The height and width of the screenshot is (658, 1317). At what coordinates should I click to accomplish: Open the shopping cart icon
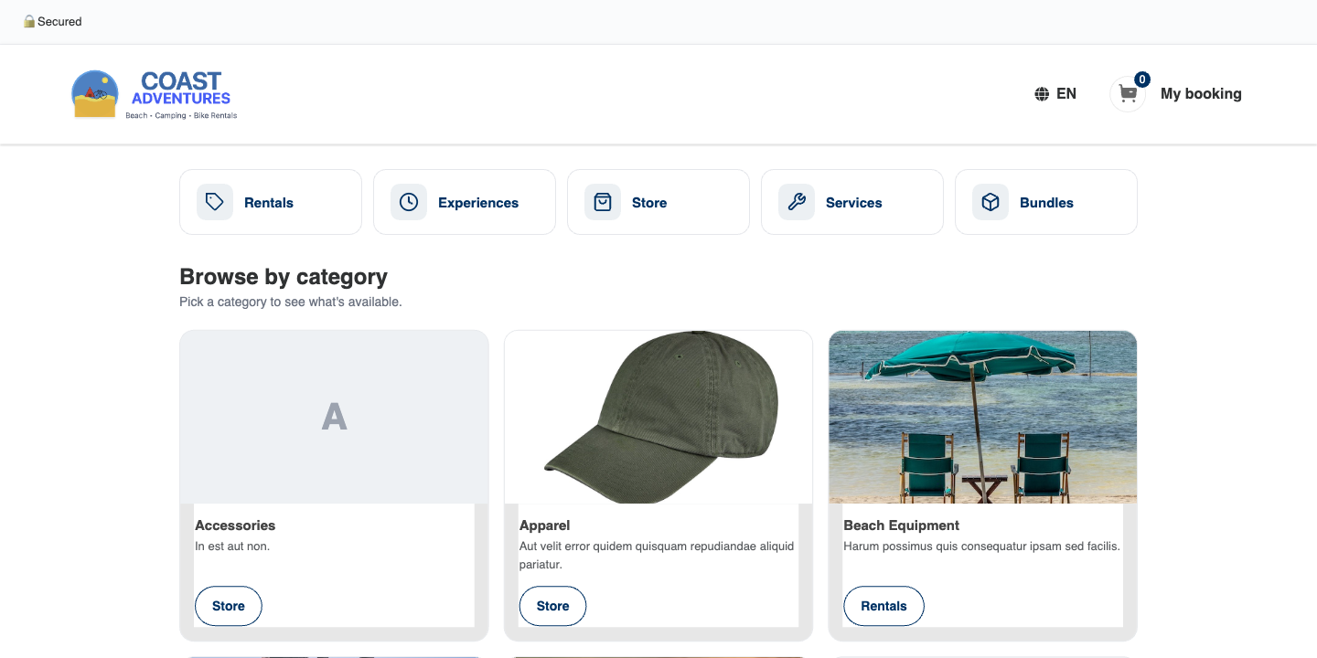click(1128, 94)
